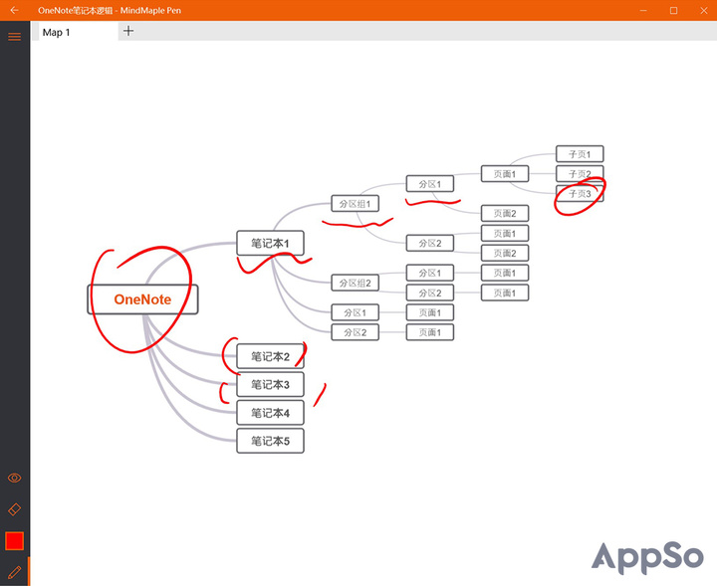This screenshot has height=586, width=717.
Task: Select the 分区组2 node
Action: pyautogui.click(x=356, y=283)
